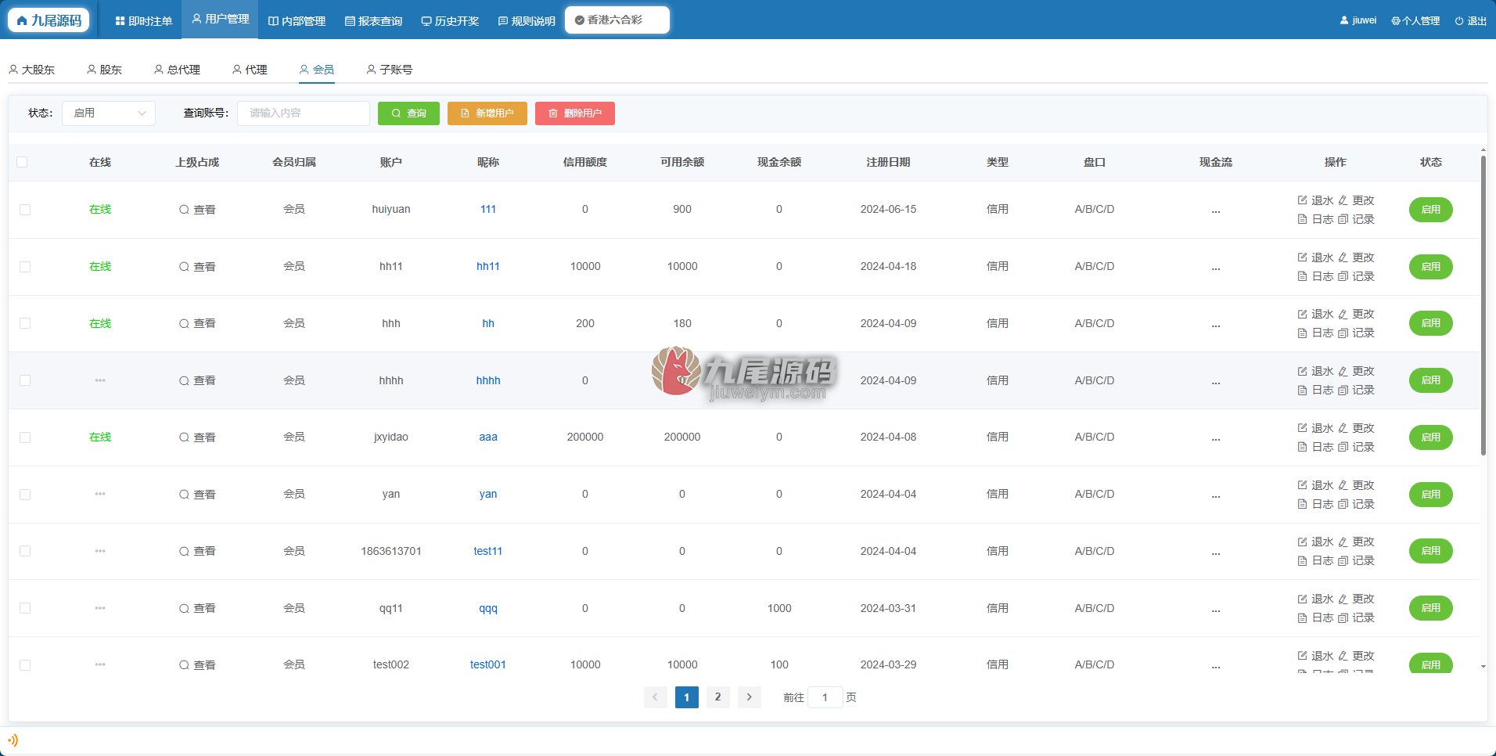Open 记录 for hhh account row
This screenshot has height=756, width=1496.
[1356, 333]
